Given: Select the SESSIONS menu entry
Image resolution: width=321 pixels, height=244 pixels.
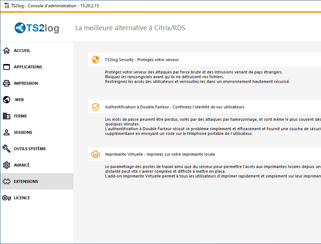Looking at the screenshot, I should (x=37, y=132).
